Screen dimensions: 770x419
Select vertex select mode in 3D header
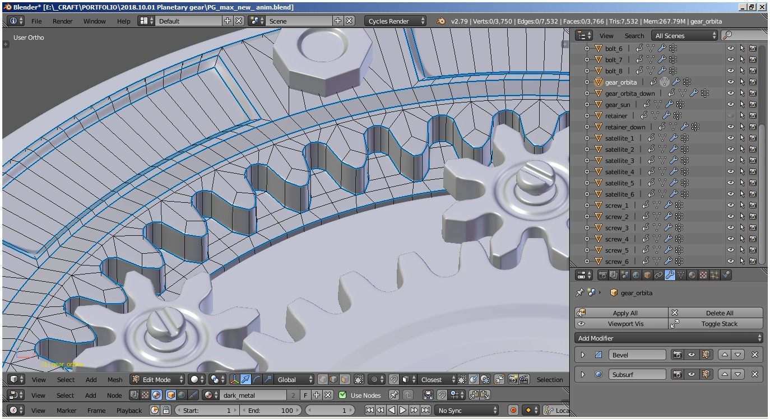tap(323, 379)
